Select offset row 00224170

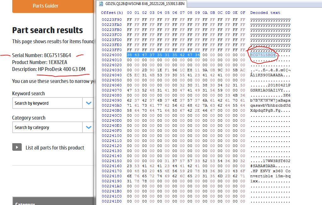coord(112,171)
